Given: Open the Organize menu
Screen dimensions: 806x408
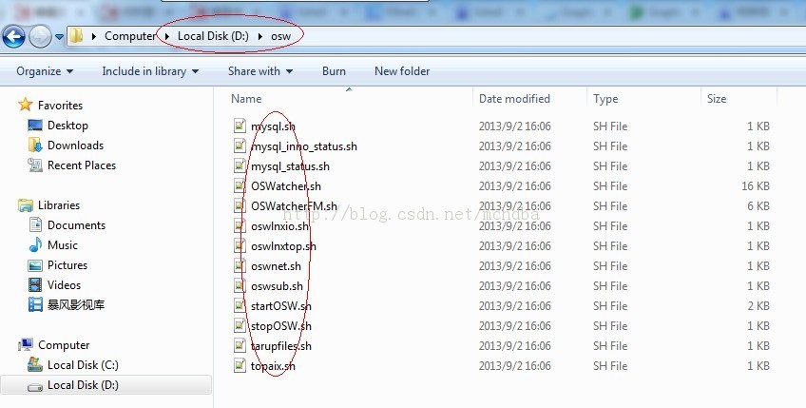Looking at the screenshot, I should point(45,71).
